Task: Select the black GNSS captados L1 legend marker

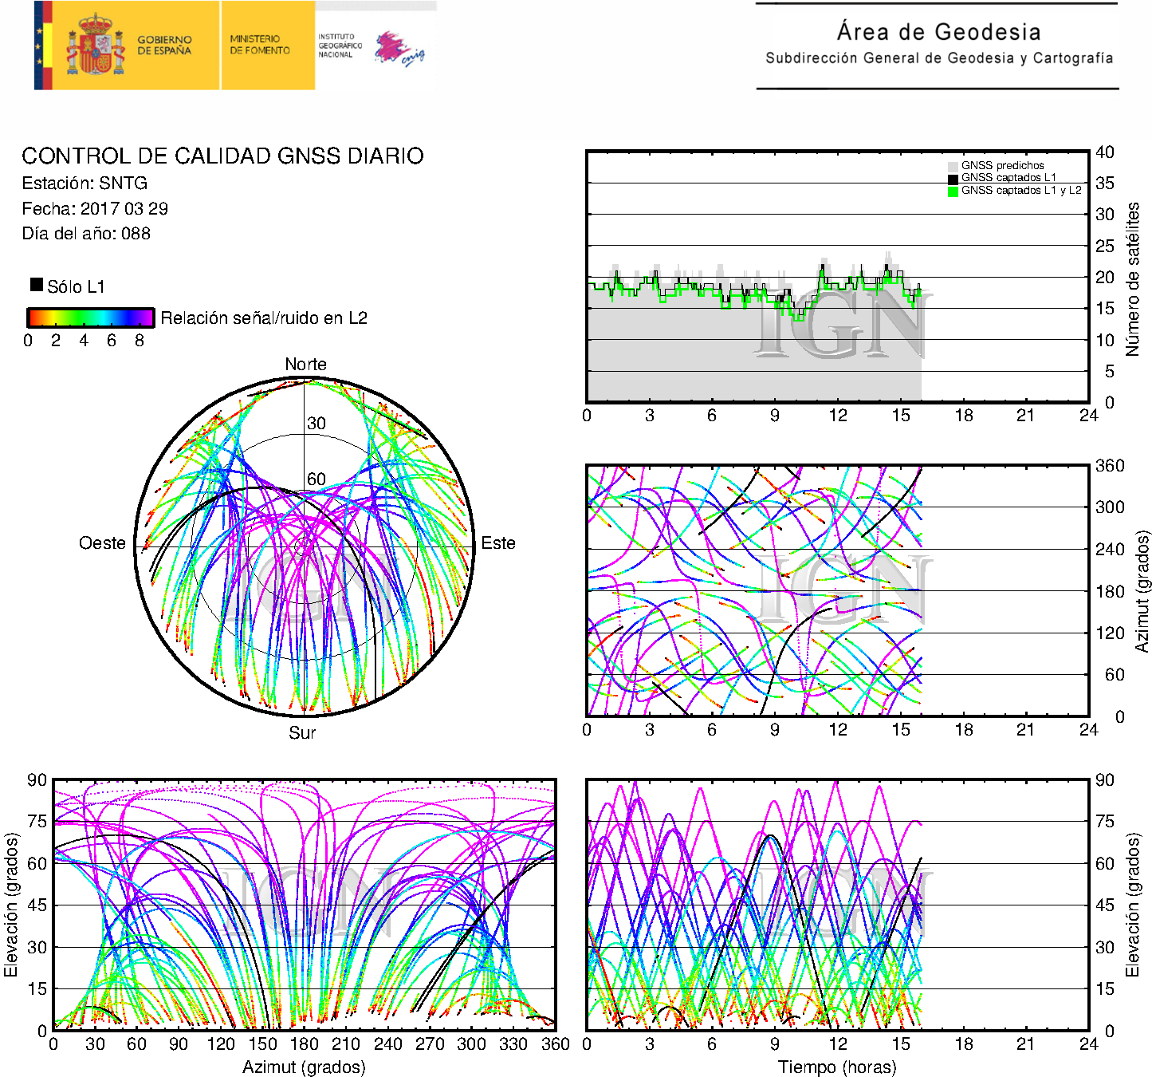Action: coord(953,179)
